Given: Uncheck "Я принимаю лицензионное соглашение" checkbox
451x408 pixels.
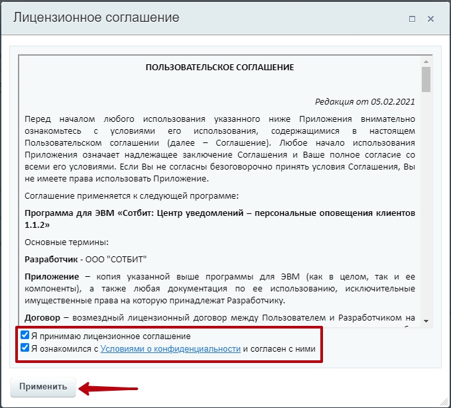Looking at the screenshot, I should click(25, 335).
